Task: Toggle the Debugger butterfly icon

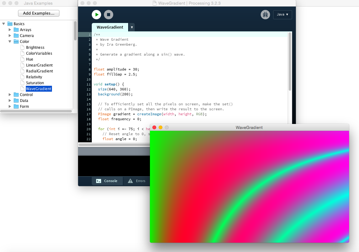Action: [x=265, y=15]
